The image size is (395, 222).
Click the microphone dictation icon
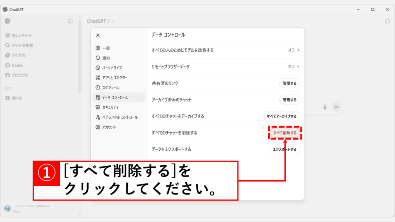325,107
